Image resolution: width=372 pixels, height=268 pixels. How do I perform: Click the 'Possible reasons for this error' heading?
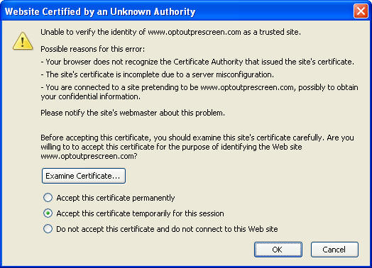92,49
